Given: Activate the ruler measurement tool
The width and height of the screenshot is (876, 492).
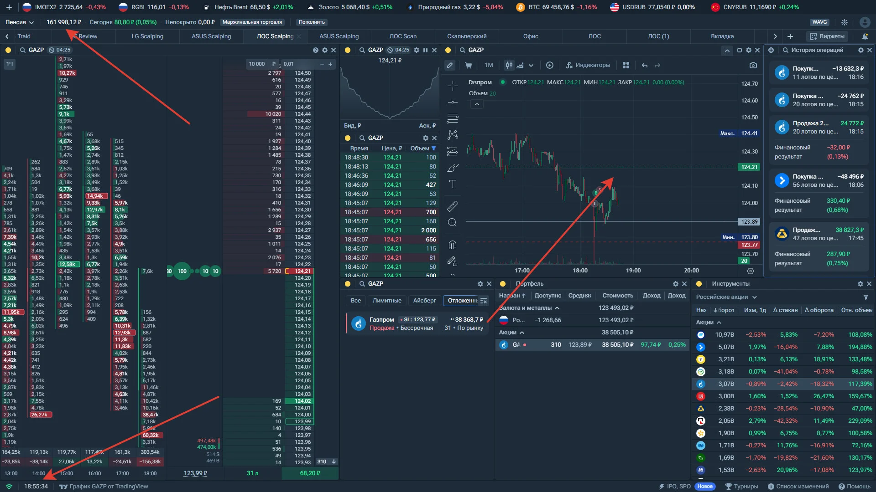Looking at the screenshot, I should point(453,206).
